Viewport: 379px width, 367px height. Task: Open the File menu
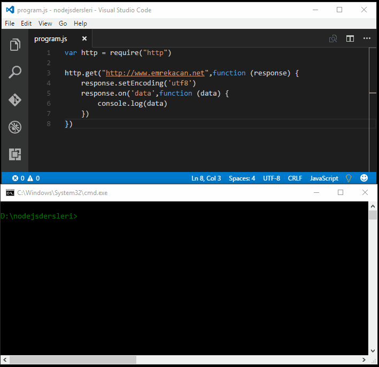(x=10, y=24)
